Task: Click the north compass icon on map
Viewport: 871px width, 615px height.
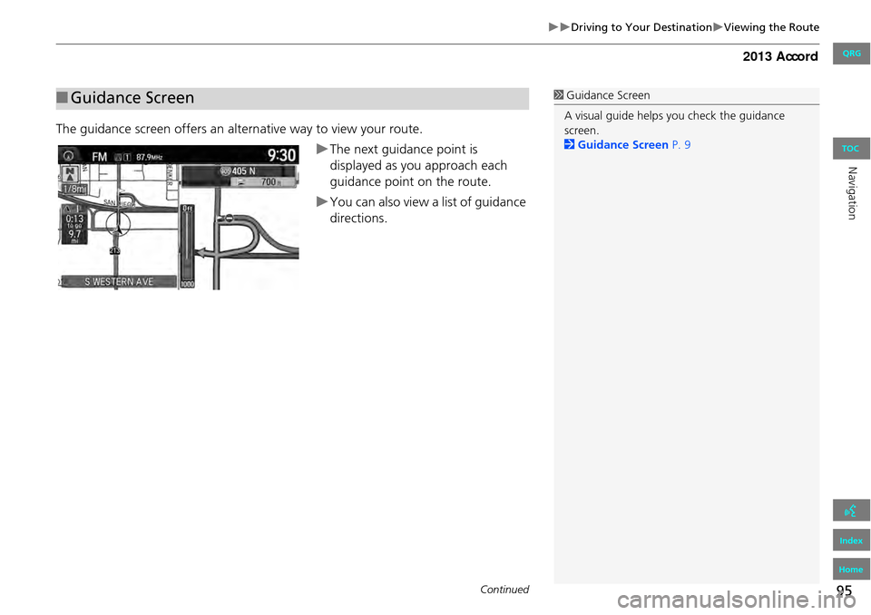Action: 70,174
